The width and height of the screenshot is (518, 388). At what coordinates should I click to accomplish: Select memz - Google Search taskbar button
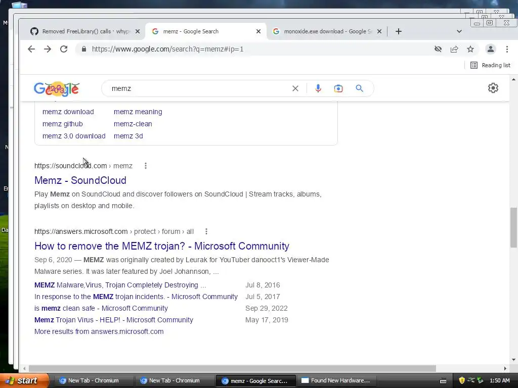pos(255,381)
